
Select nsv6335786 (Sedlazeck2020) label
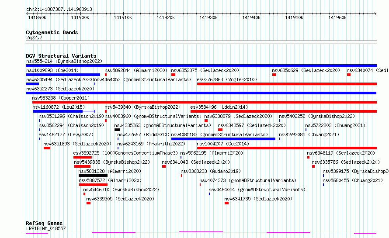pos(346,162)
